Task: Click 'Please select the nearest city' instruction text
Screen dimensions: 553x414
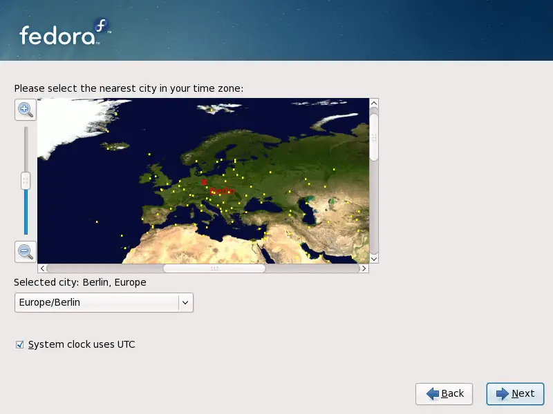Action: click(129, 88)
